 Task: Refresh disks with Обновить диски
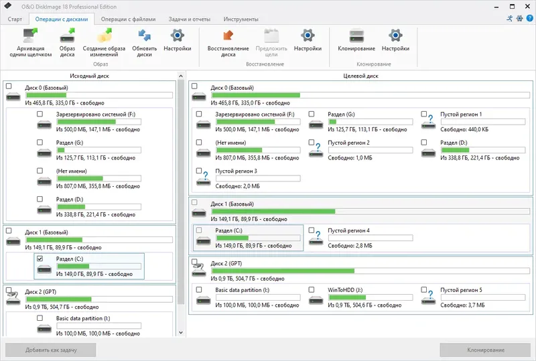pyautogui.click(x=144, y=43)
